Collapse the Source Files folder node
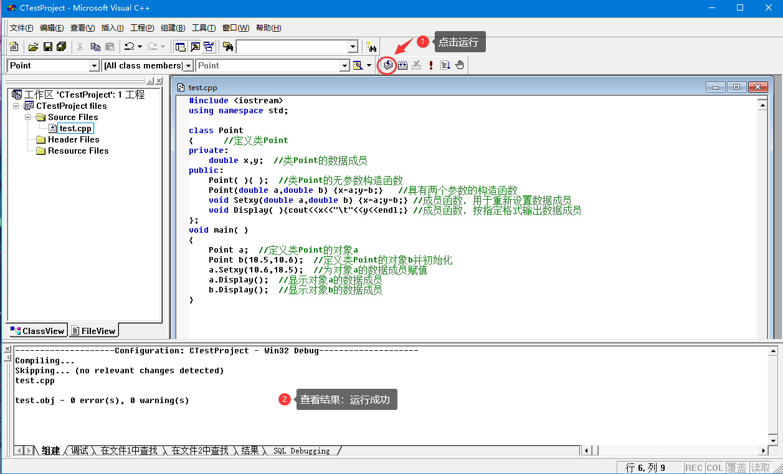The height and width of the screenshot is (474, 783). pos(28,117)
